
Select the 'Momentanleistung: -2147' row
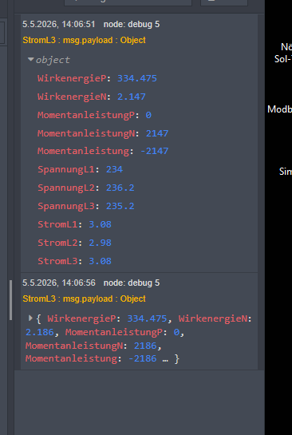pos(103,151)
